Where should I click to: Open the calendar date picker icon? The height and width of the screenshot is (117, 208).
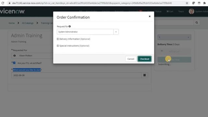pyautogui.click(x=145, y=75)
